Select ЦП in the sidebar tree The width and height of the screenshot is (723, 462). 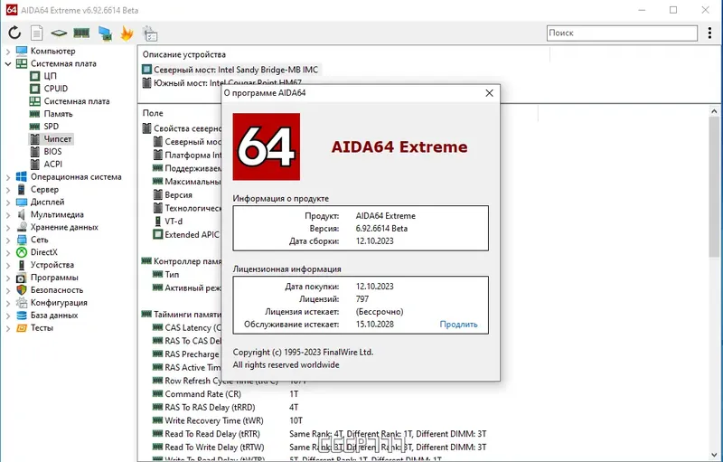click(50, 76)
